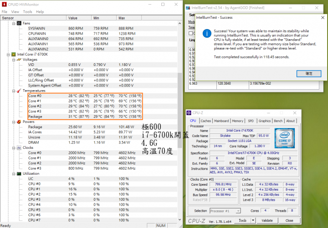Image resolution: width=328 pixels, height=228 pixels.
Task: Collapse the Fans tree node
Action: pyautogui.click(x=14, y=23)
